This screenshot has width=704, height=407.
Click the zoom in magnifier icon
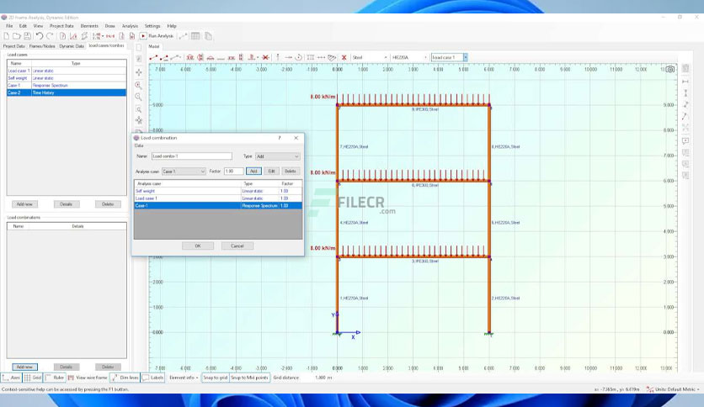[139, 85]
